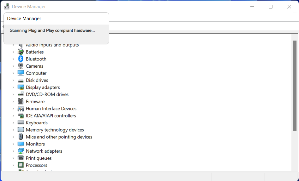Expand Mice and other pointing devices

[x=13, y=137]
